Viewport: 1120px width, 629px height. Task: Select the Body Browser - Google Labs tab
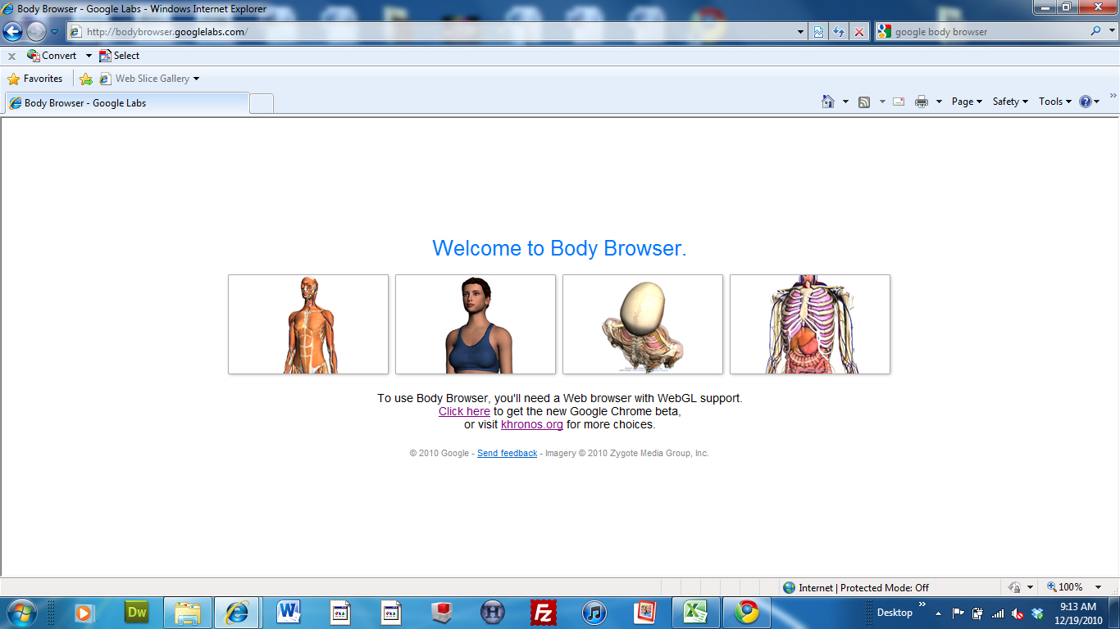127,103
